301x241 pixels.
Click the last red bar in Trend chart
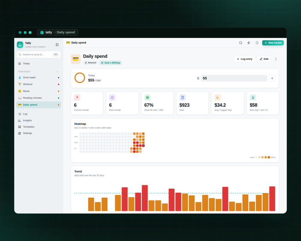coord(272,199)
